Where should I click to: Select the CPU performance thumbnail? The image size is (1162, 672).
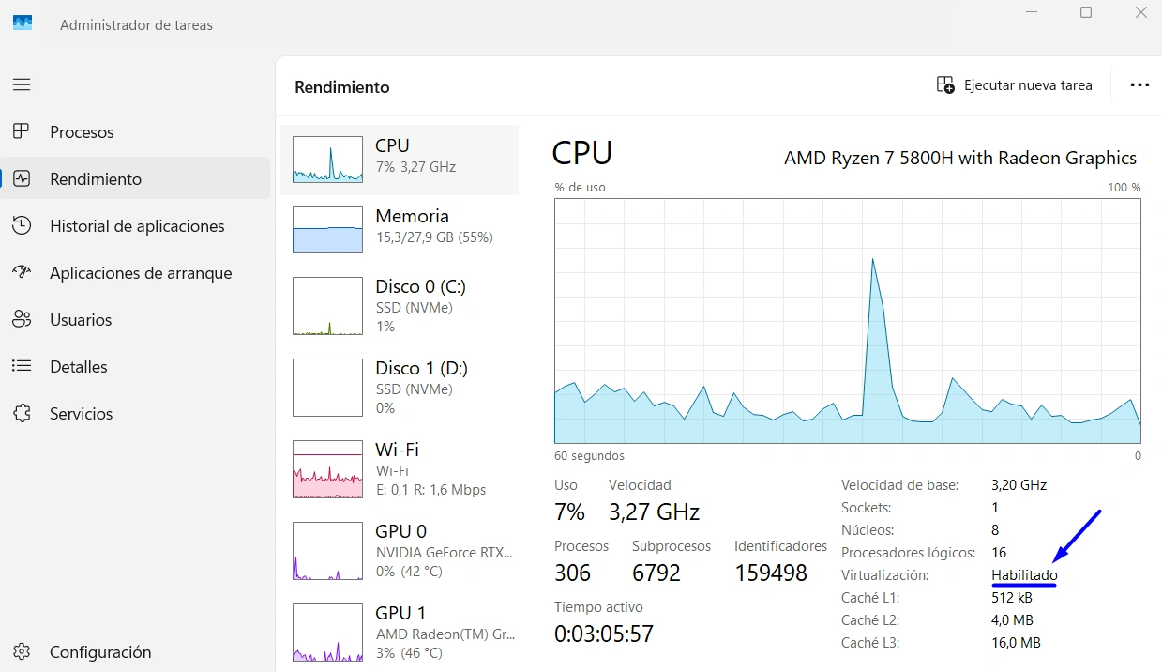(327, 160)
